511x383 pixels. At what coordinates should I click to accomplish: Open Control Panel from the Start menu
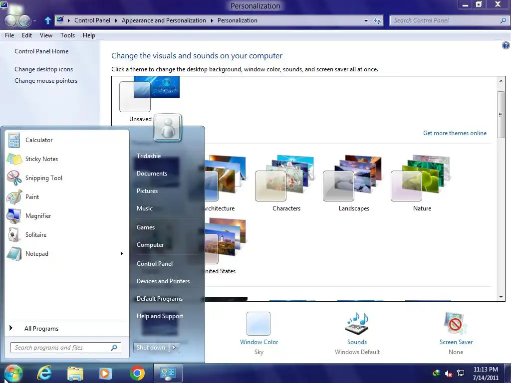point(155,264)
